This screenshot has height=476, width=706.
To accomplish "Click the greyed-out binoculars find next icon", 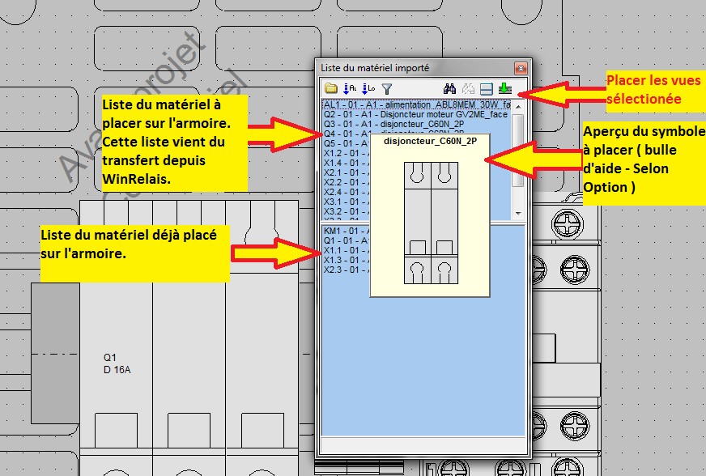I will point(467,89).
